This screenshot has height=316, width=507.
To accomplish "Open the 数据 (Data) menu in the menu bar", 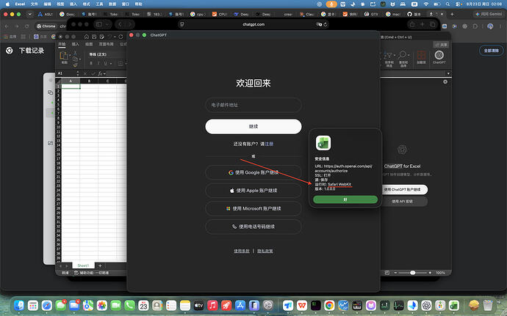I will tap(112, 4).
